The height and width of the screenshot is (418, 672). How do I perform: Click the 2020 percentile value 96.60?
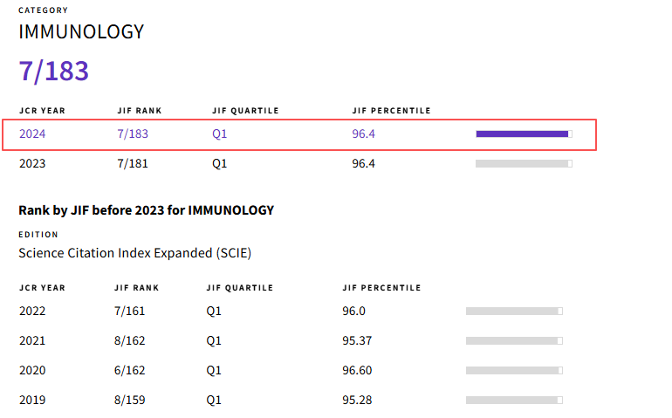(x=357, y=370)
